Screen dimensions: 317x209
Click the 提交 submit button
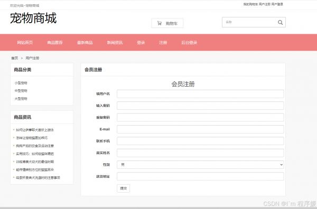123,188
